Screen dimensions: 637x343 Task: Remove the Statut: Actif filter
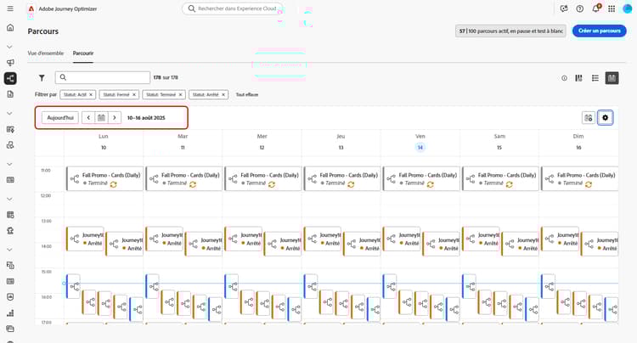(x=91, y=94)
